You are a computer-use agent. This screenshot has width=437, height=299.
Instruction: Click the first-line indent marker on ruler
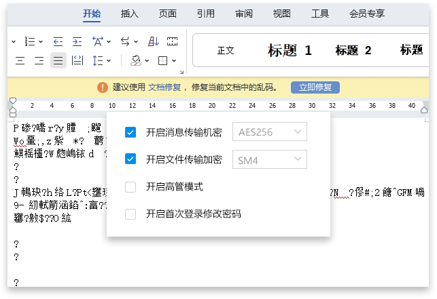click(13, 100)
